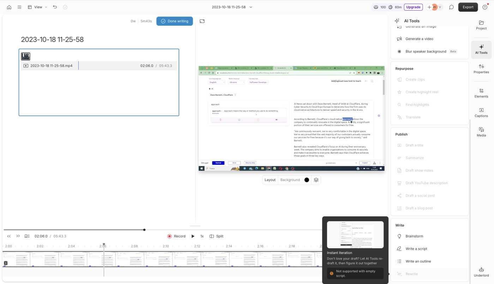
Task: Open the Properties panel
Action: pyautogui.click(x=481, y=69)
